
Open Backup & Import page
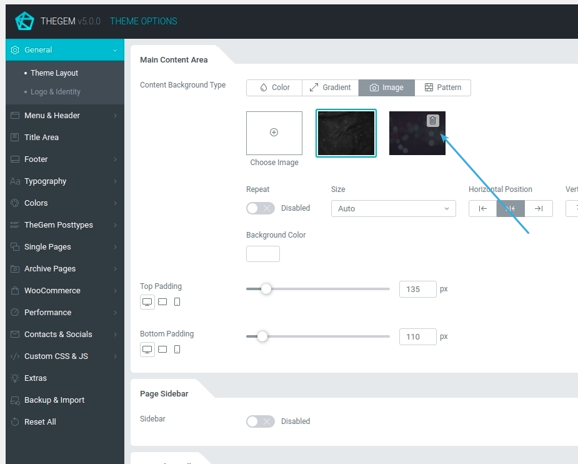click(x=54, y=400)
